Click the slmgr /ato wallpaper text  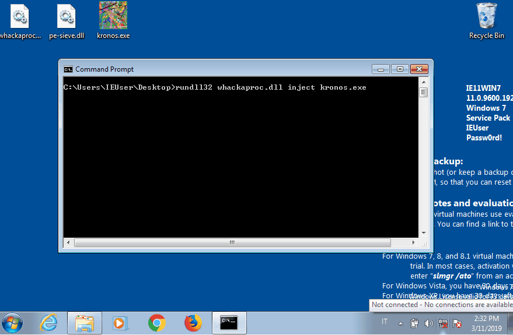tap(452, 276)
